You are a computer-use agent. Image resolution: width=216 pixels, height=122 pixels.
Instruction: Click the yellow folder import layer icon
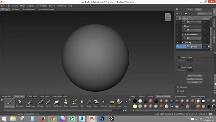pyautogui.click(x=186, y=14)
